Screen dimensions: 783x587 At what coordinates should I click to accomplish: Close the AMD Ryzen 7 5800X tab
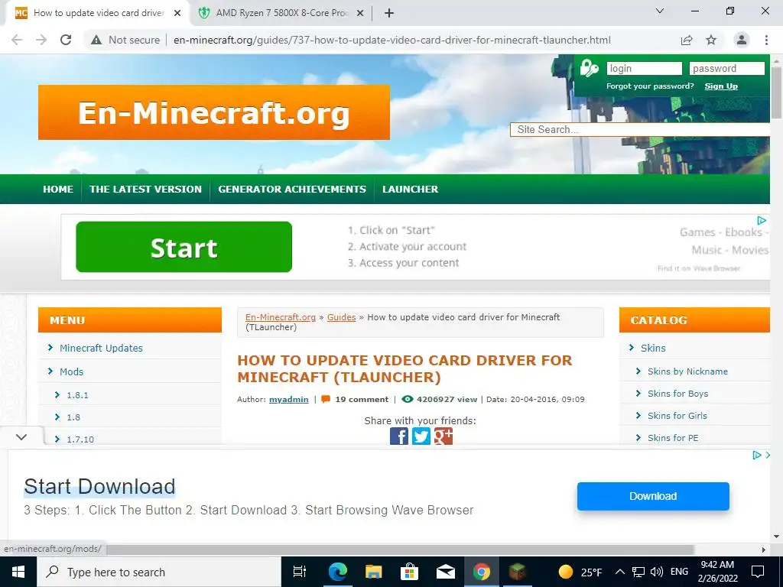pyautogui.click(x=360, y=13)
